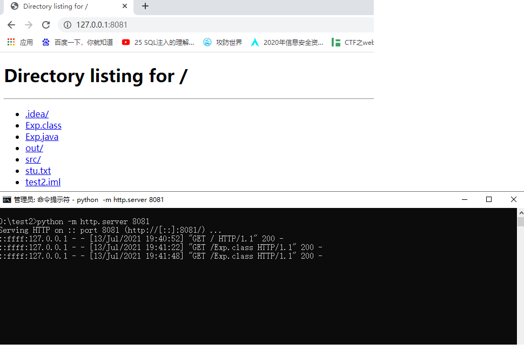524x350 pixels.
Task: Click the command prompt window title bar icon
Action: click(6, 199)
